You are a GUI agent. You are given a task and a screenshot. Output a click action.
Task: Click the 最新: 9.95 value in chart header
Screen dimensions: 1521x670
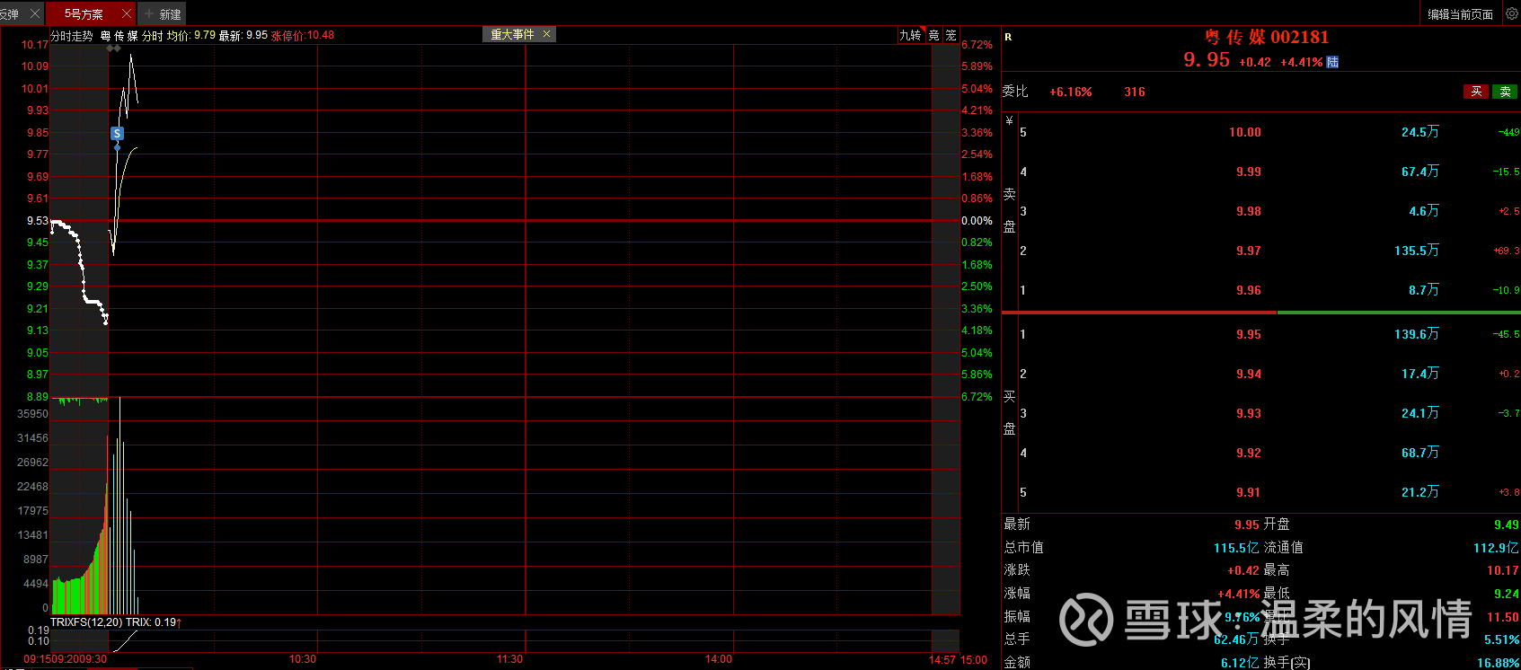coord(243,36)
